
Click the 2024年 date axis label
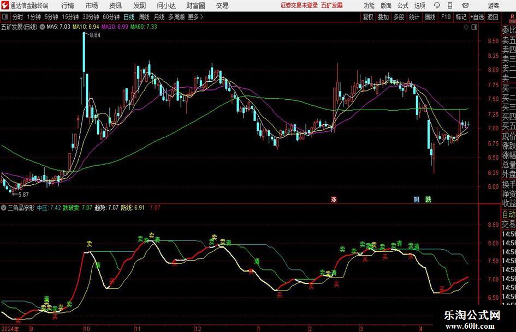(10, 329)
